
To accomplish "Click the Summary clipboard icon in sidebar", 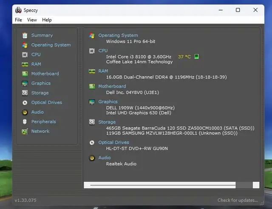I will 25,35.
